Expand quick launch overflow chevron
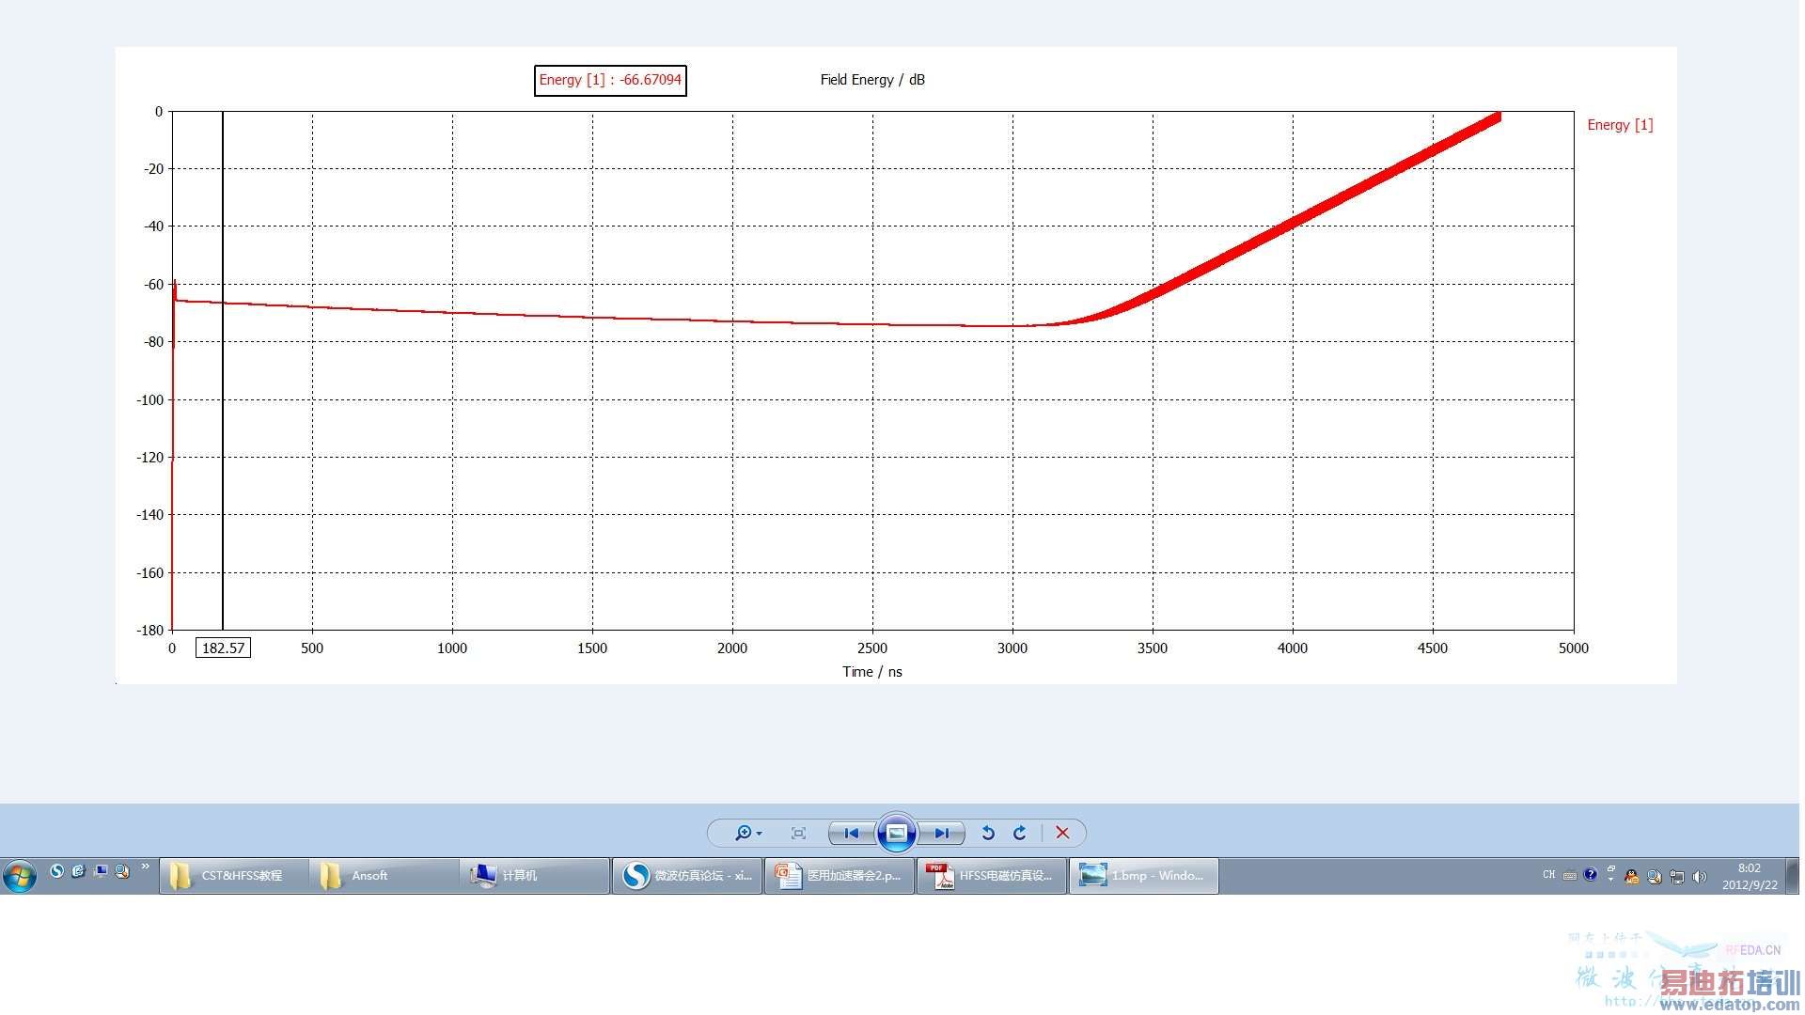The image size is (1805, 1015). [145, 867]
